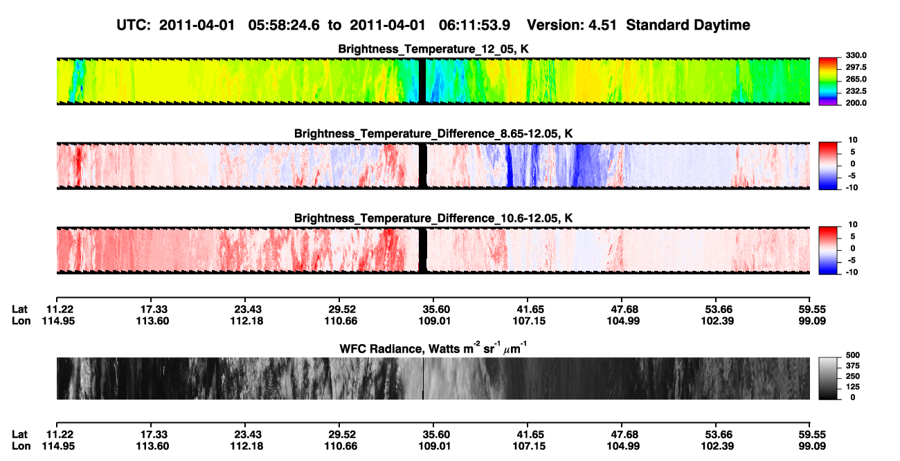Viewport: 900px width, 461px height.
Task: Click the rainbow colorbar for Brightness Temperature 12.05
Action: (x=828, y=81)
